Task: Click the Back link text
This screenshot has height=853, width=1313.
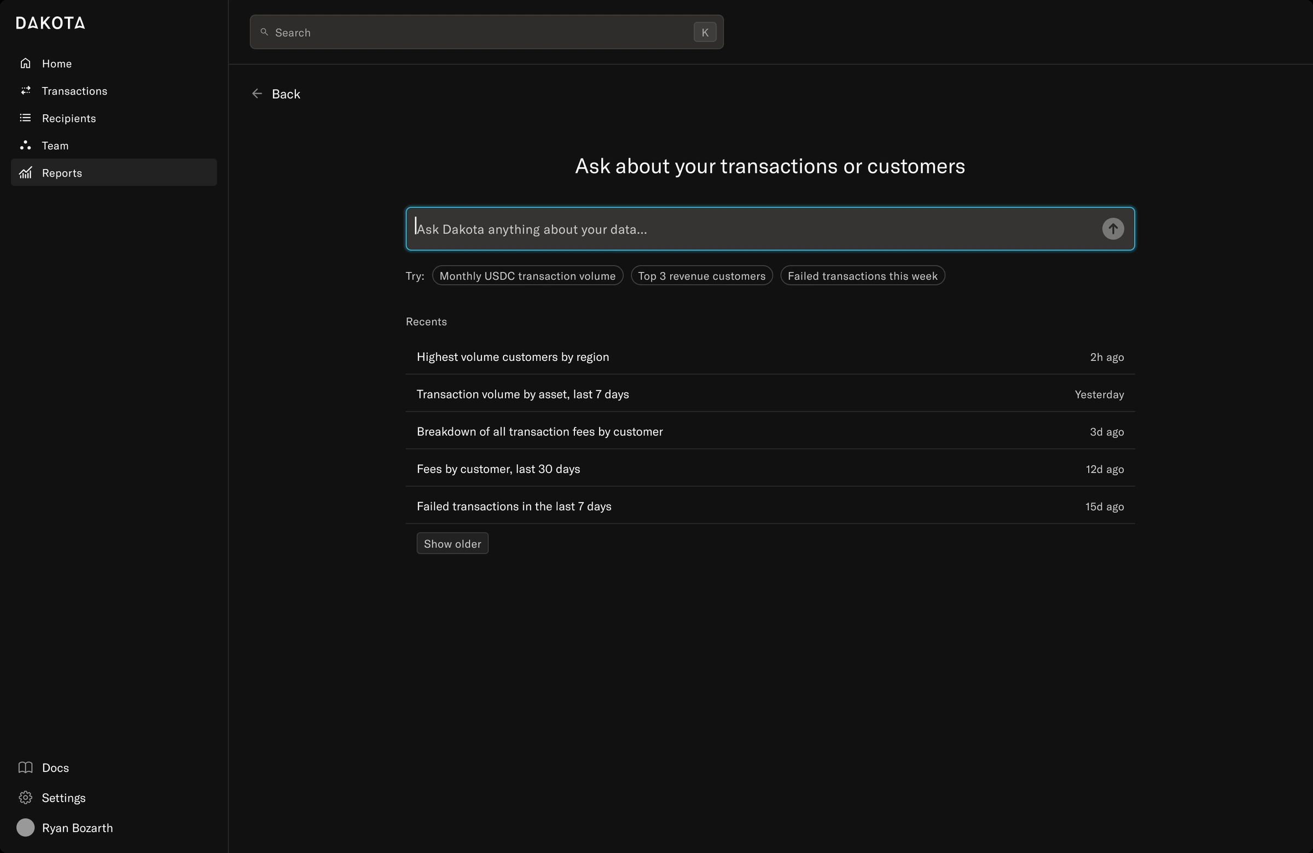Action: click(286, 94)
